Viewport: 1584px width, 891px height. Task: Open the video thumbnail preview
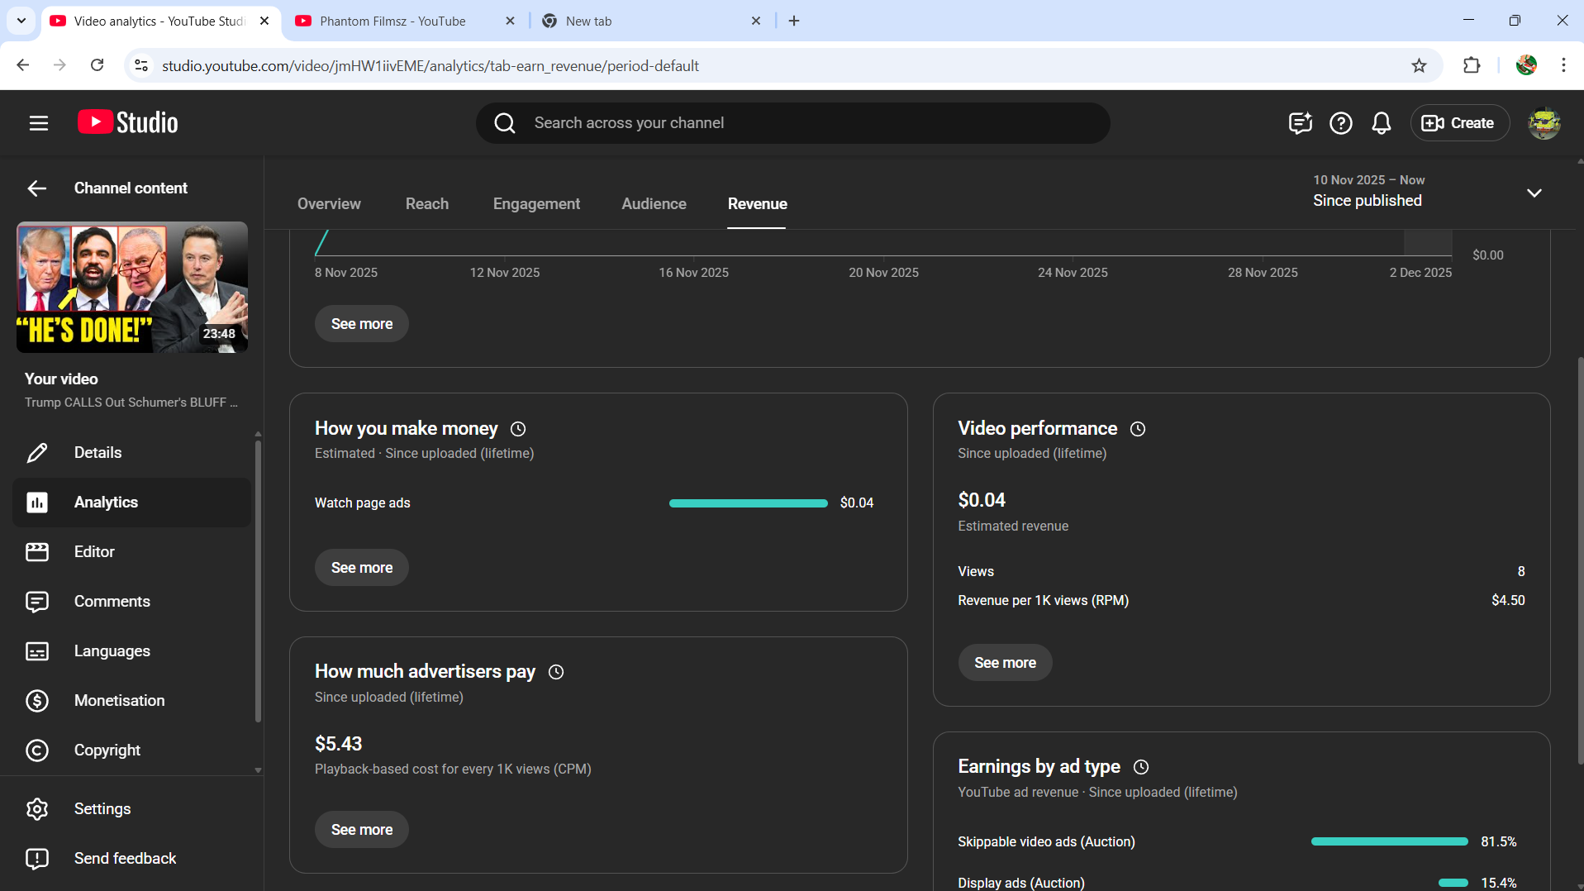pos(132,287)
